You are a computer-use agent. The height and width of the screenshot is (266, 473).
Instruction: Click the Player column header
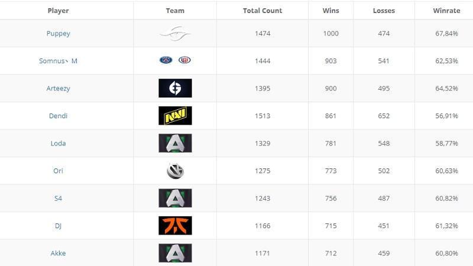pos(58,11)
